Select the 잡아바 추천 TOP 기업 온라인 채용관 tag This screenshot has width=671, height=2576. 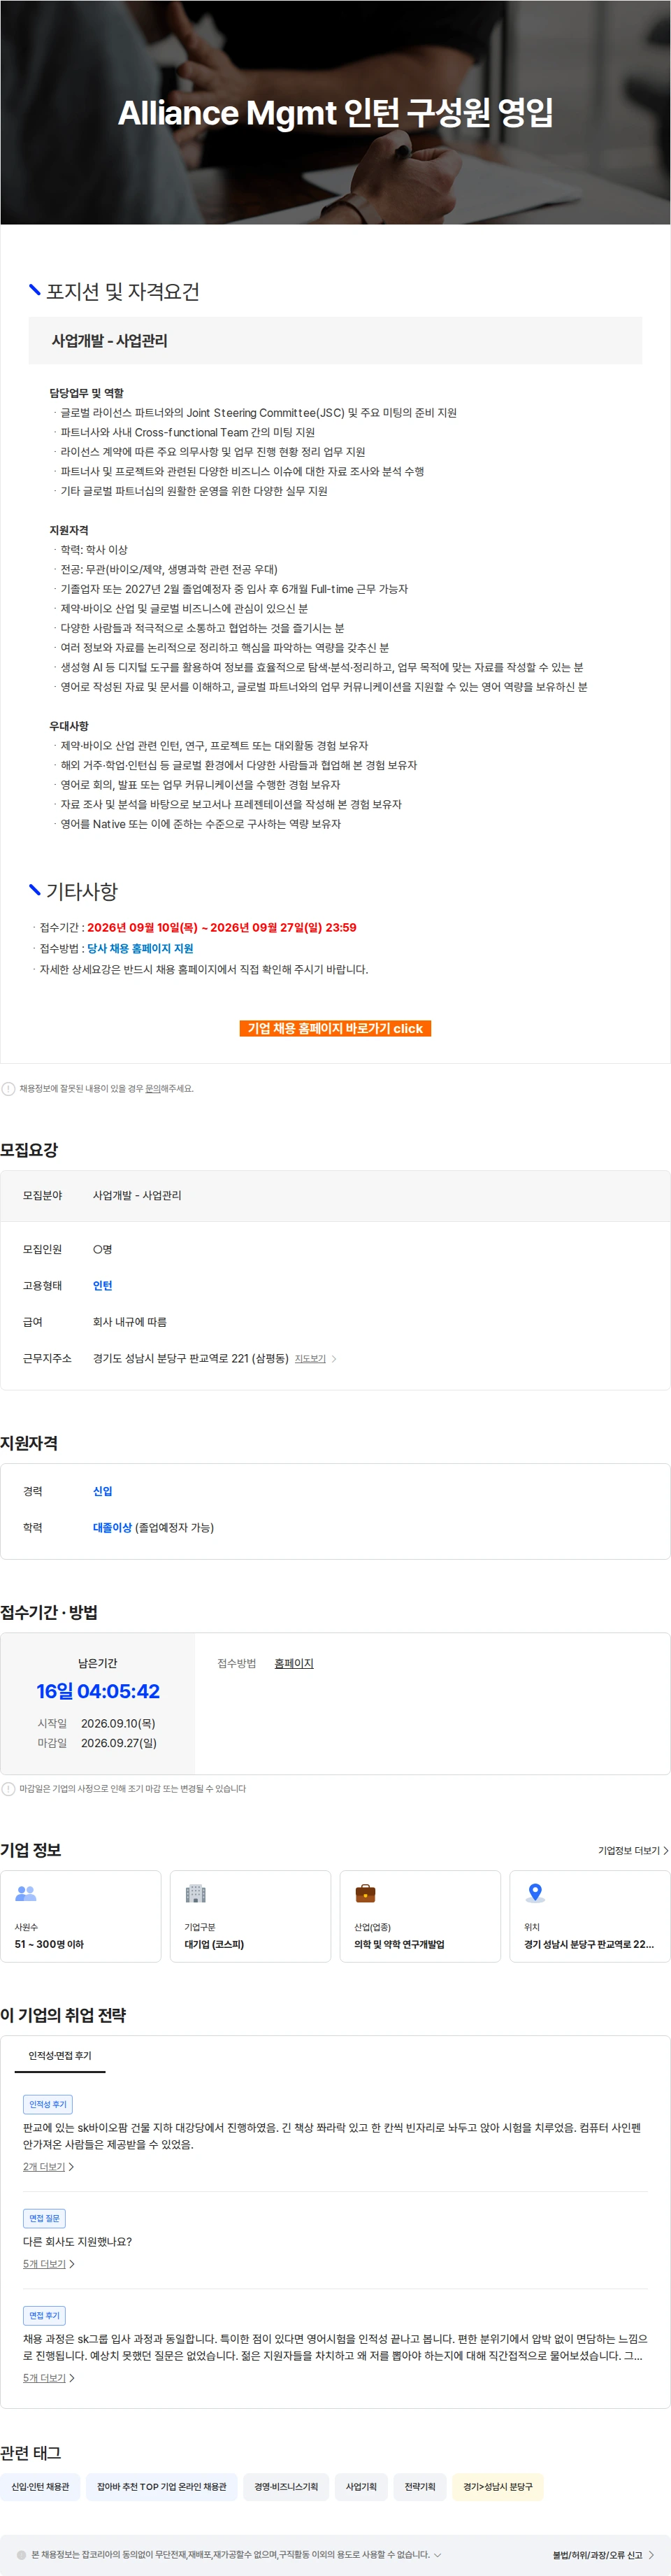coord(162,2486)
